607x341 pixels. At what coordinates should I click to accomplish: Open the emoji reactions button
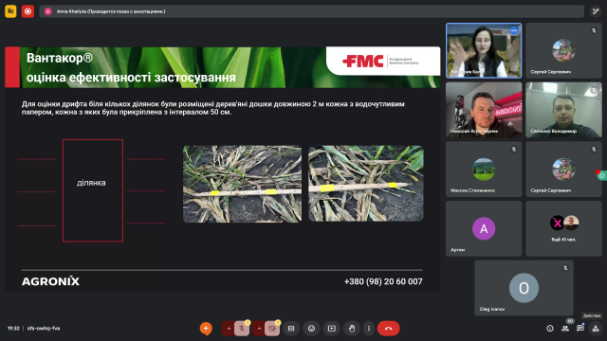311,329
